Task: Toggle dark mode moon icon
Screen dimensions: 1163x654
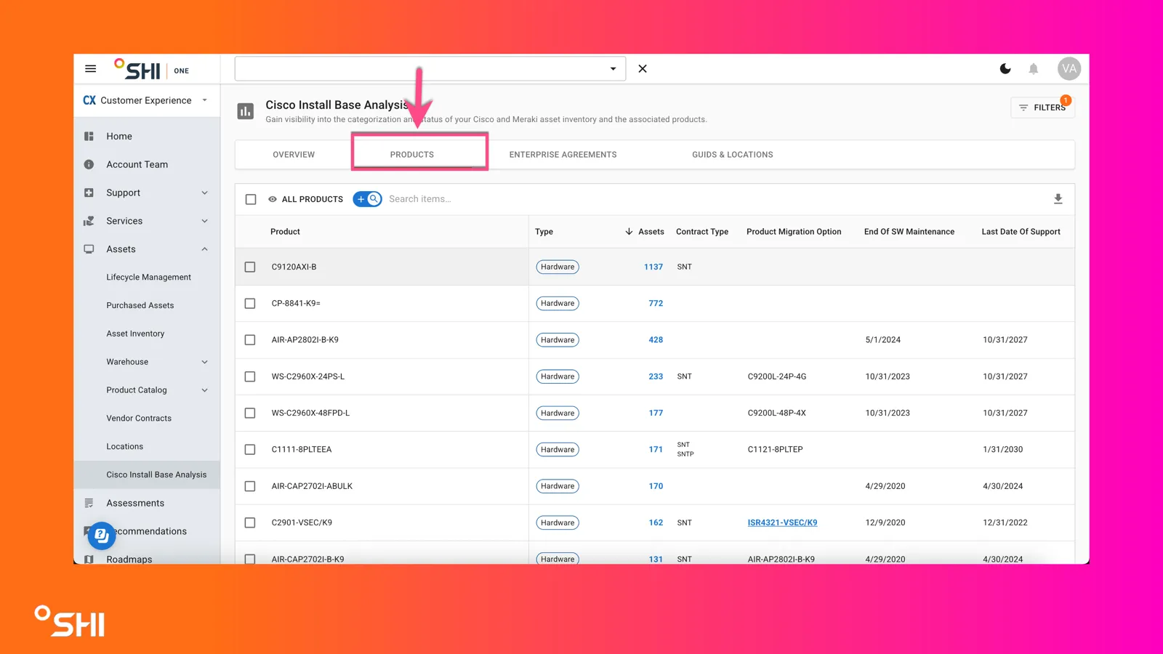Action: click(x=1005, y=69)
